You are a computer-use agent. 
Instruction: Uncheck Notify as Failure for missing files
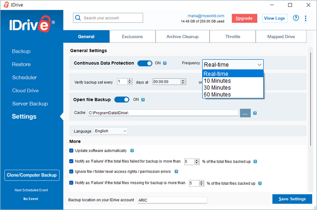(71, 183)
